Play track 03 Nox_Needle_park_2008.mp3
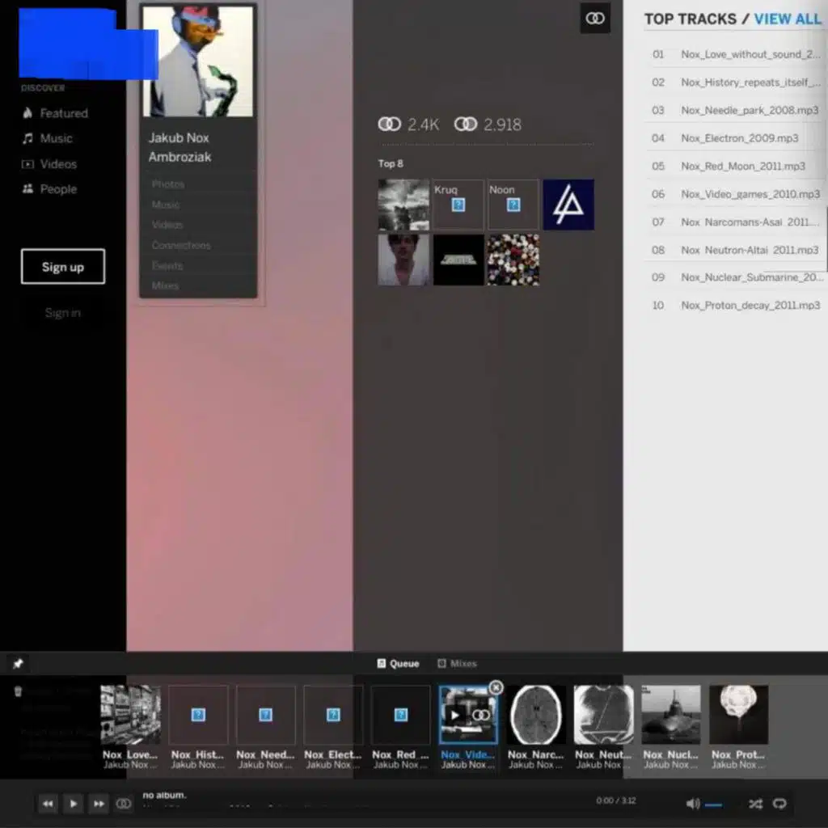This screenshot has height=828, width=828. (x=736, y=110)
